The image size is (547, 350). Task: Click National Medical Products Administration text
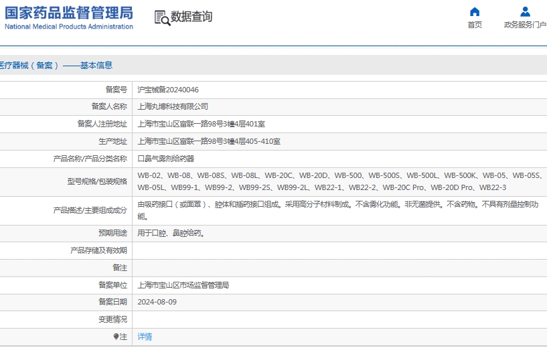[x=69, y=27]
